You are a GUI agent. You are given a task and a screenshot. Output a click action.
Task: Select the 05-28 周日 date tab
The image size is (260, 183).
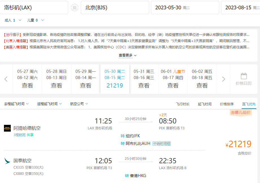(x=57, y=79)
